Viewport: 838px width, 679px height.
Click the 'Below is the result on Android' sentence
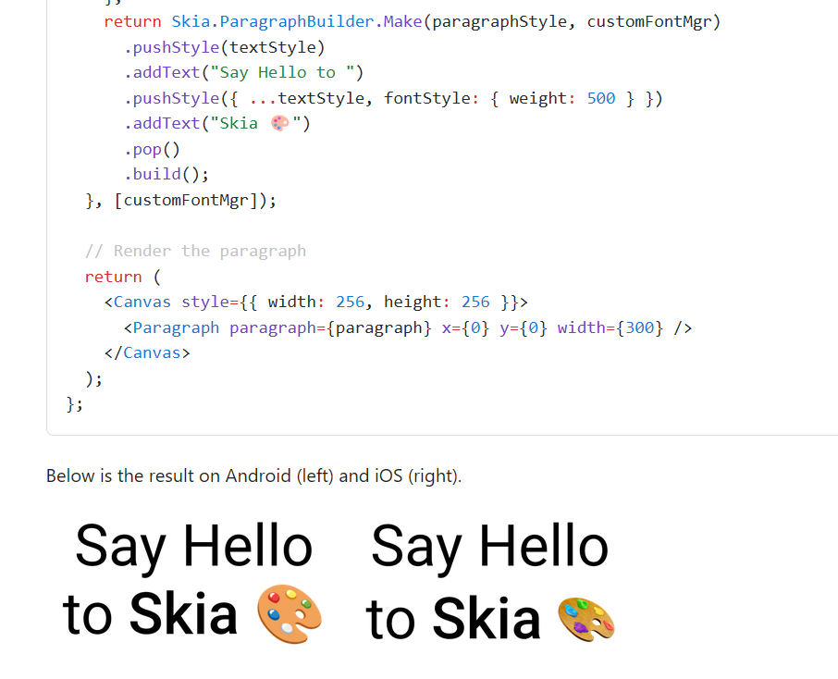pos(253,475)
